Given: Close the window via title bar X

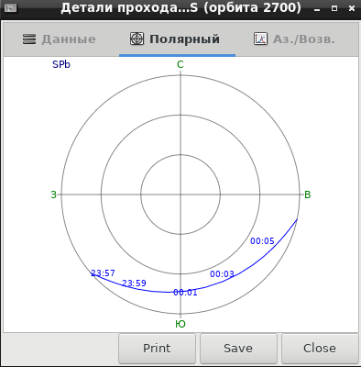Looking at the screenshot, I should [352, 8].
